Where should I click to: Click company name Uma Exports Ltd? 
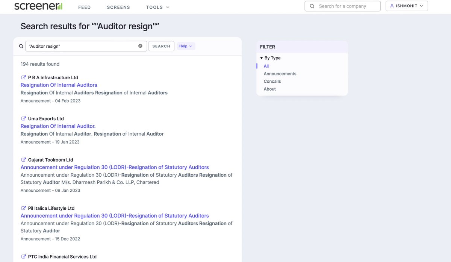pyautogui.click(x=46, y=119)
